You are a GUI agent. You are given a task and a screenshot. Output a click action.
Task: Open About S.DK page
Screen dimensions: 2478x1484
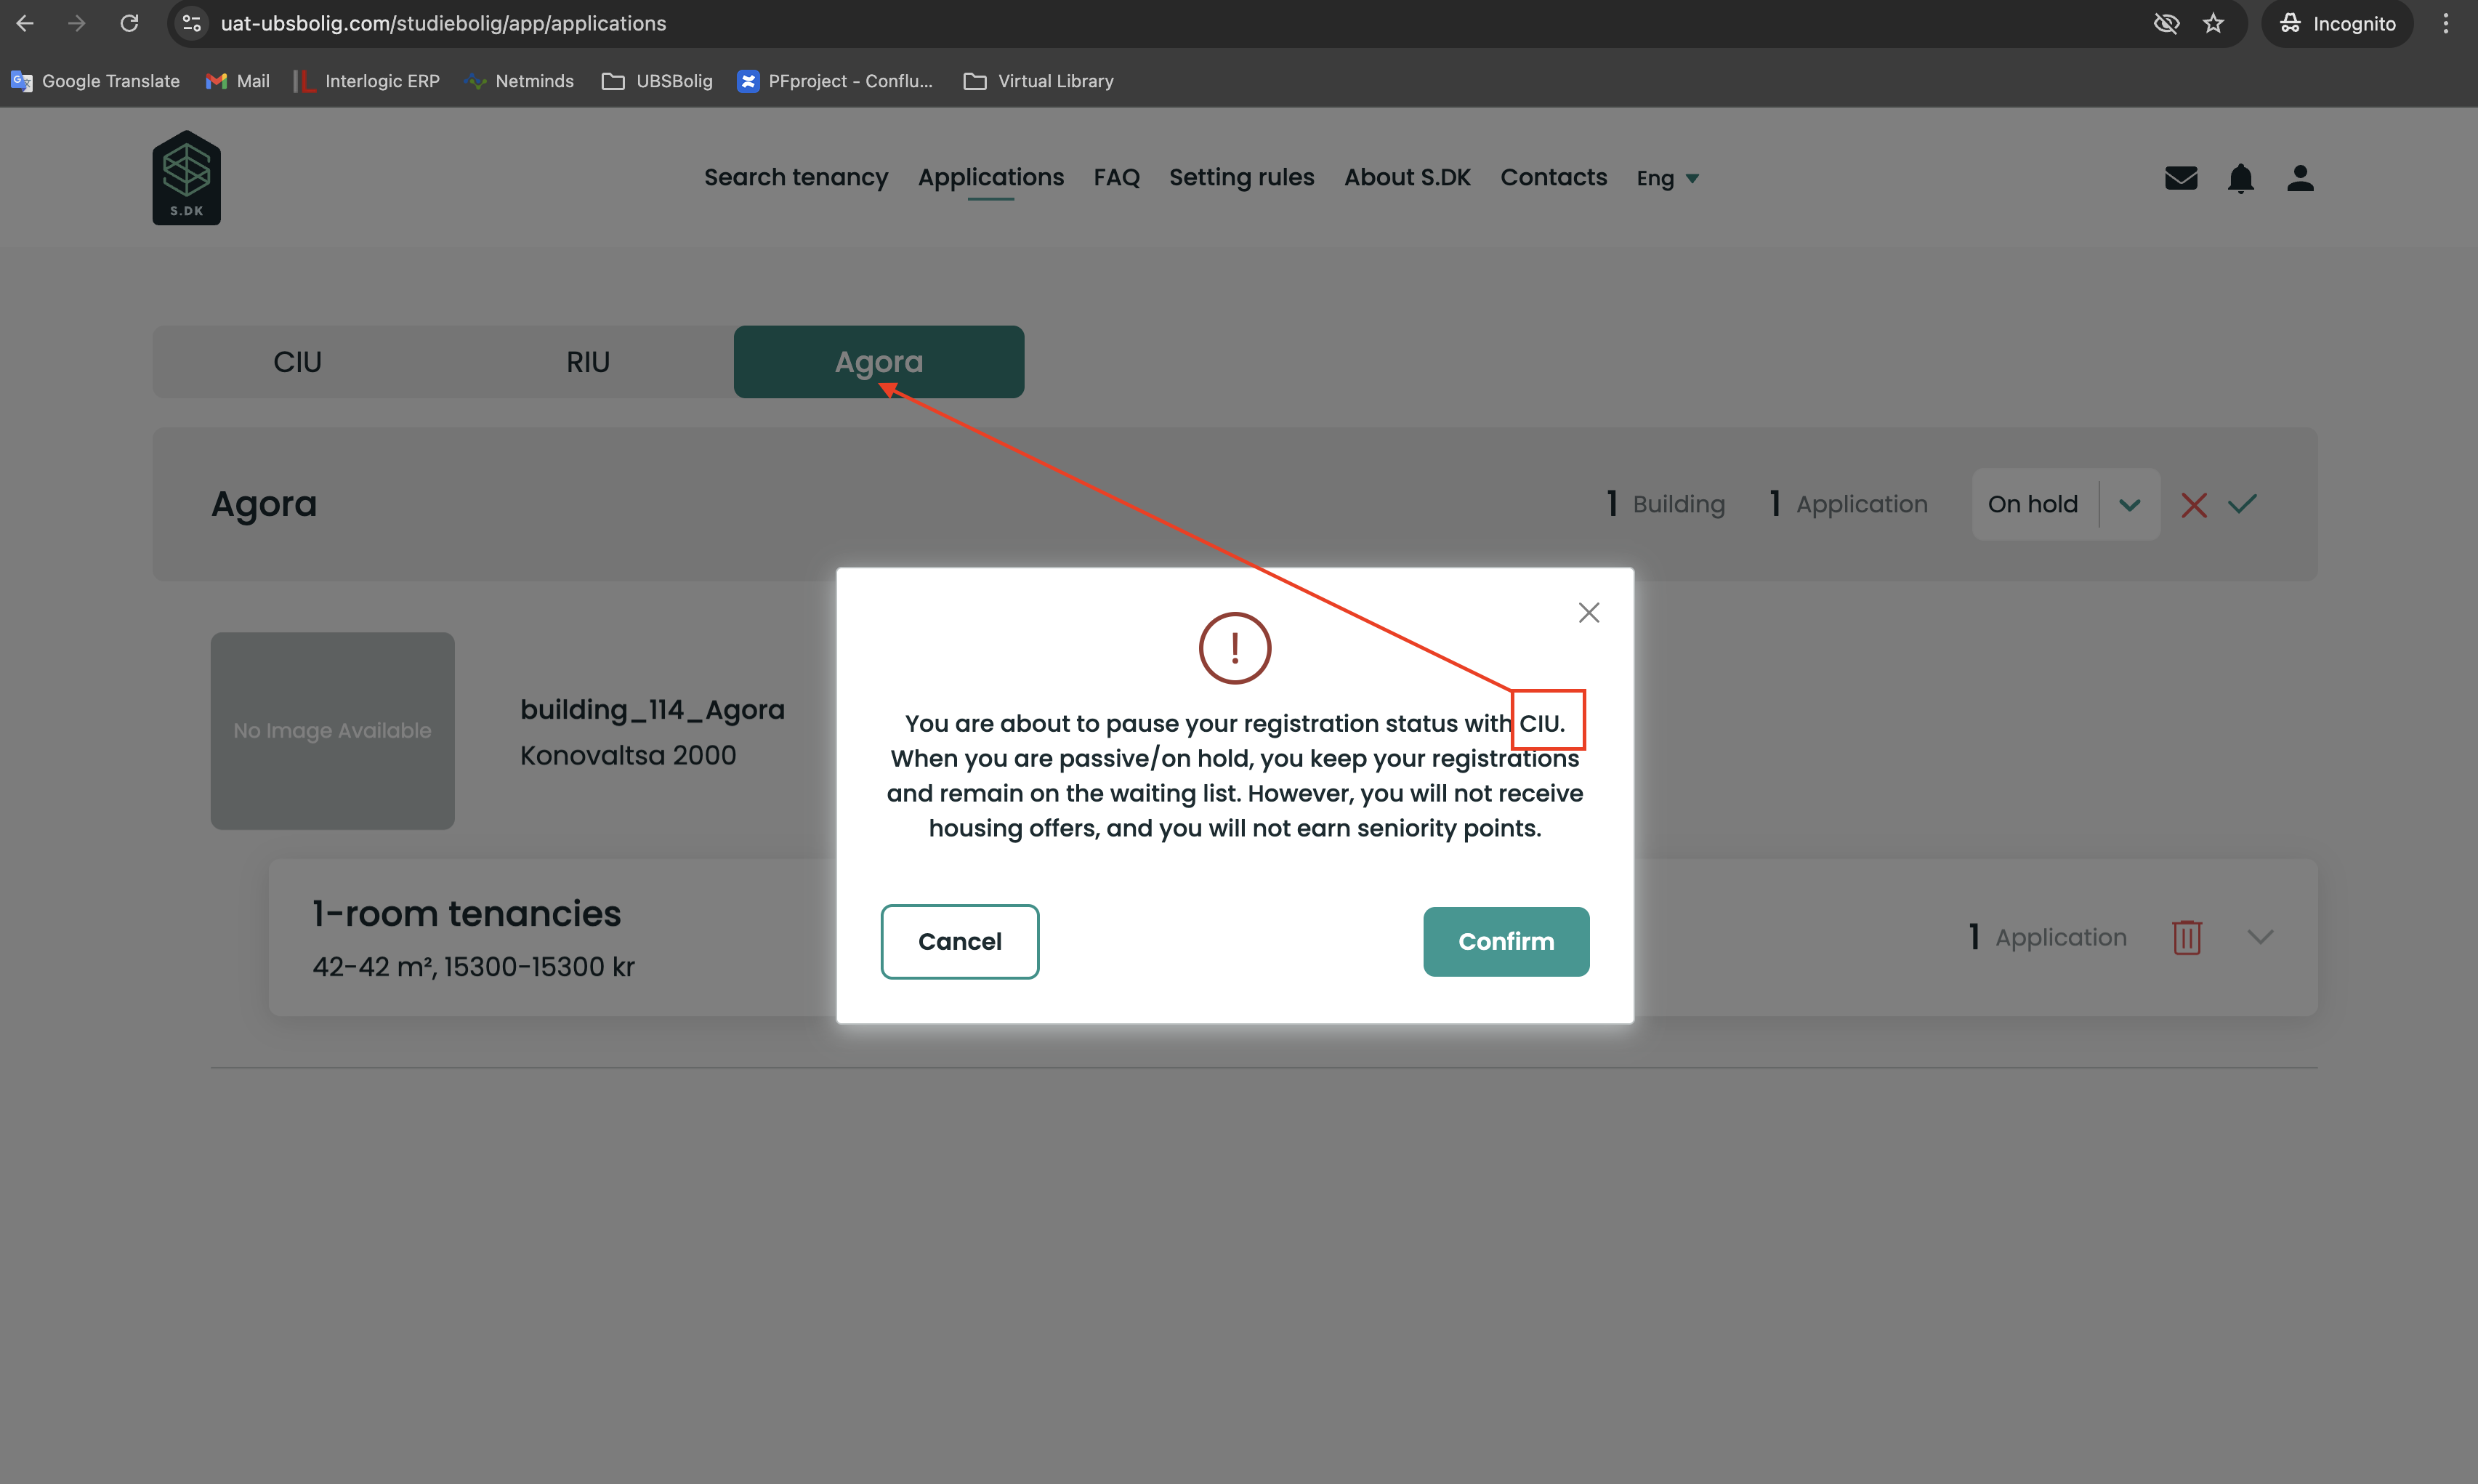tap(1408, 177)
